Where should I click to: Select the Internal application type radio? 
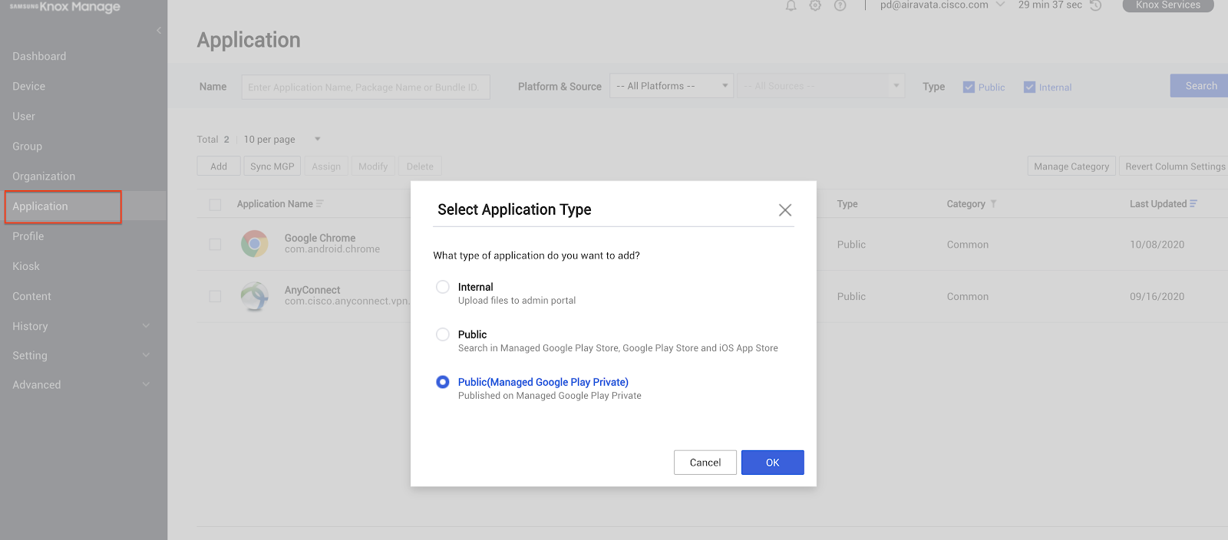coord(443,287)
